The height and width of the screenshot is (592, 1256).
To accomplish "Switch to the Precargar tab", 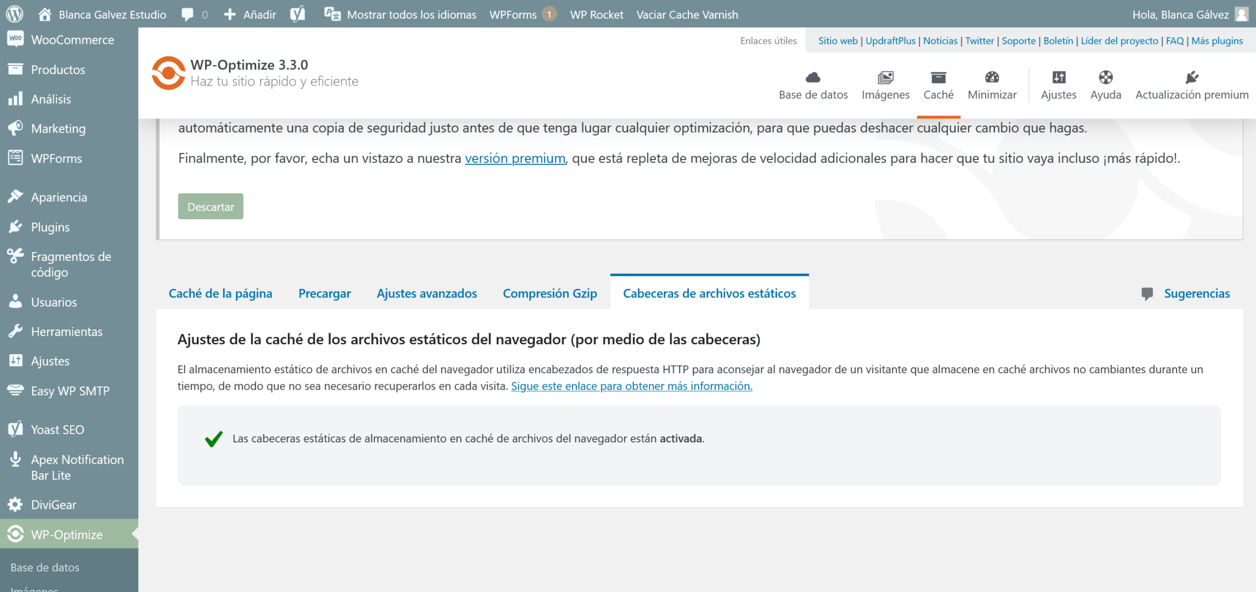I will coord(325,293).
